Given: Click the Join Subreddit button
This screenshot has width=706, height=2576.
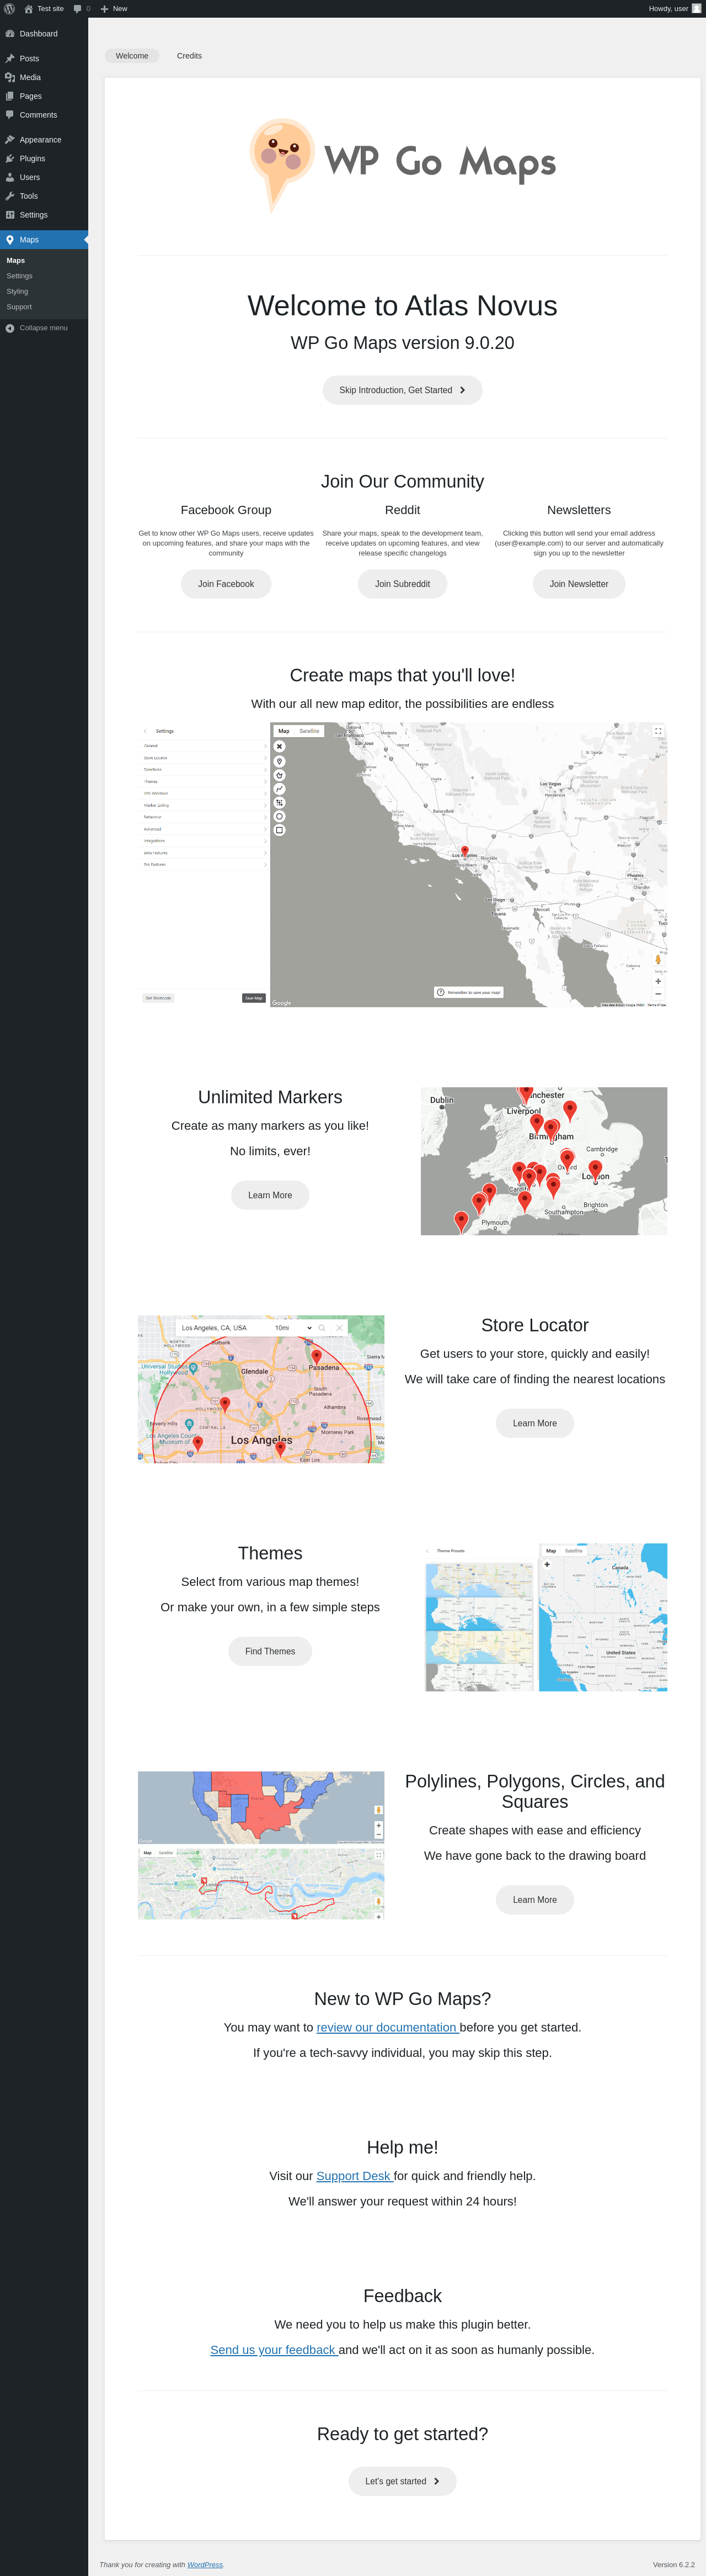Looking at the screenshot, I should click(403, 584).
